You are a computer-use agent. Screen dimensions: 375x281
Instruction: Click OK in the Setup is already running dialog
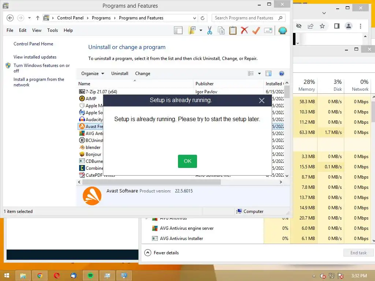click(x=187, y=161)
